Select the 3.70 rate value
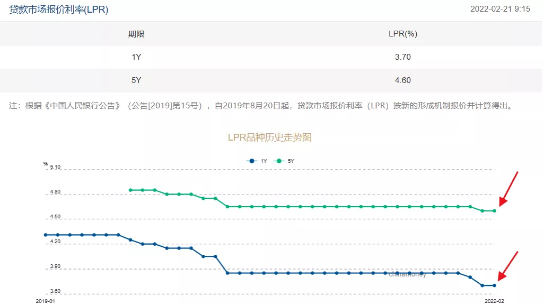 (403, 57)
